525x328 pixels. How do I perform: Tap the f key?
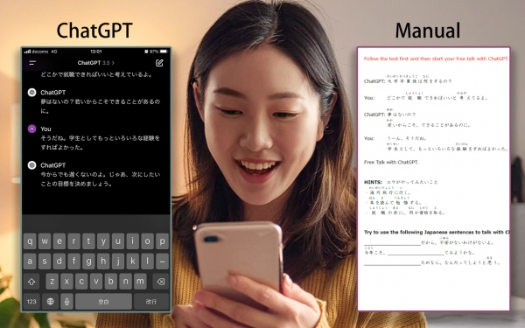74,261
